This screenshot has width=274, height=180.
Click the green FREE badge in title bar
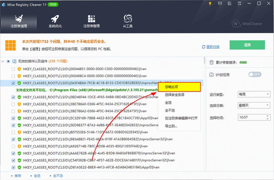pos(53,4)
